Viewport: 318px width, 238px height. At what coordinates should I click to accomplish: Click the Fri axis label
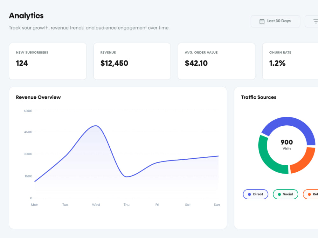(157, 205)
